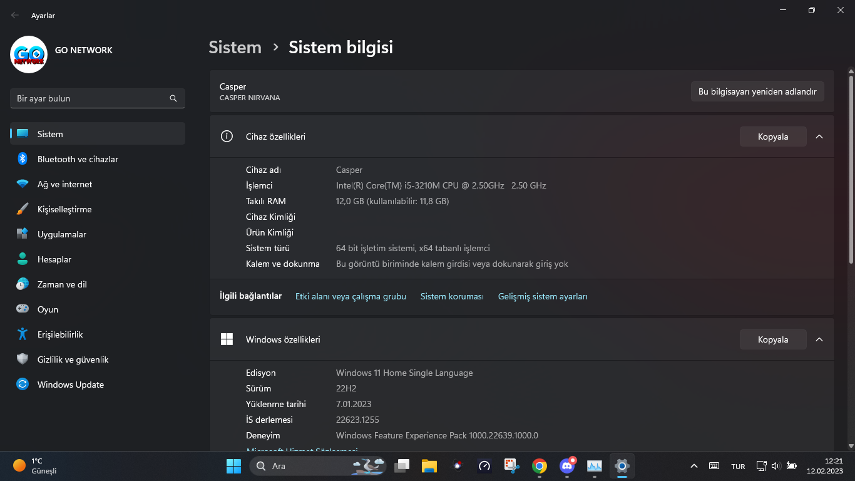Click the Gizlilik ve güvenlik shield icon
Image resolution: width=855 pixels, height=481 pixels.
pyautogui.click(x=23, y=359)
